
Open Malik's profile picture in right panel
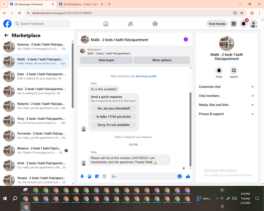(227, 44)
